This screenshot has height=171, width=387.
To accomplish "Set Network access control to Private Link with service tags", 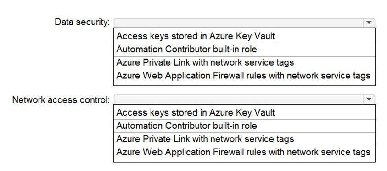I will coord(244,139).
